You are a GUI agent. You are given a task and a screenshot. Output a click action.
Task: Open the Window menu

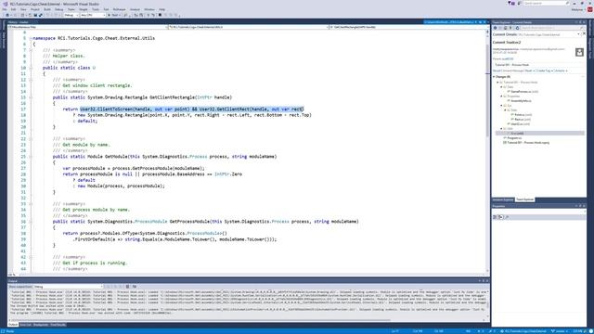pos(149,9)
